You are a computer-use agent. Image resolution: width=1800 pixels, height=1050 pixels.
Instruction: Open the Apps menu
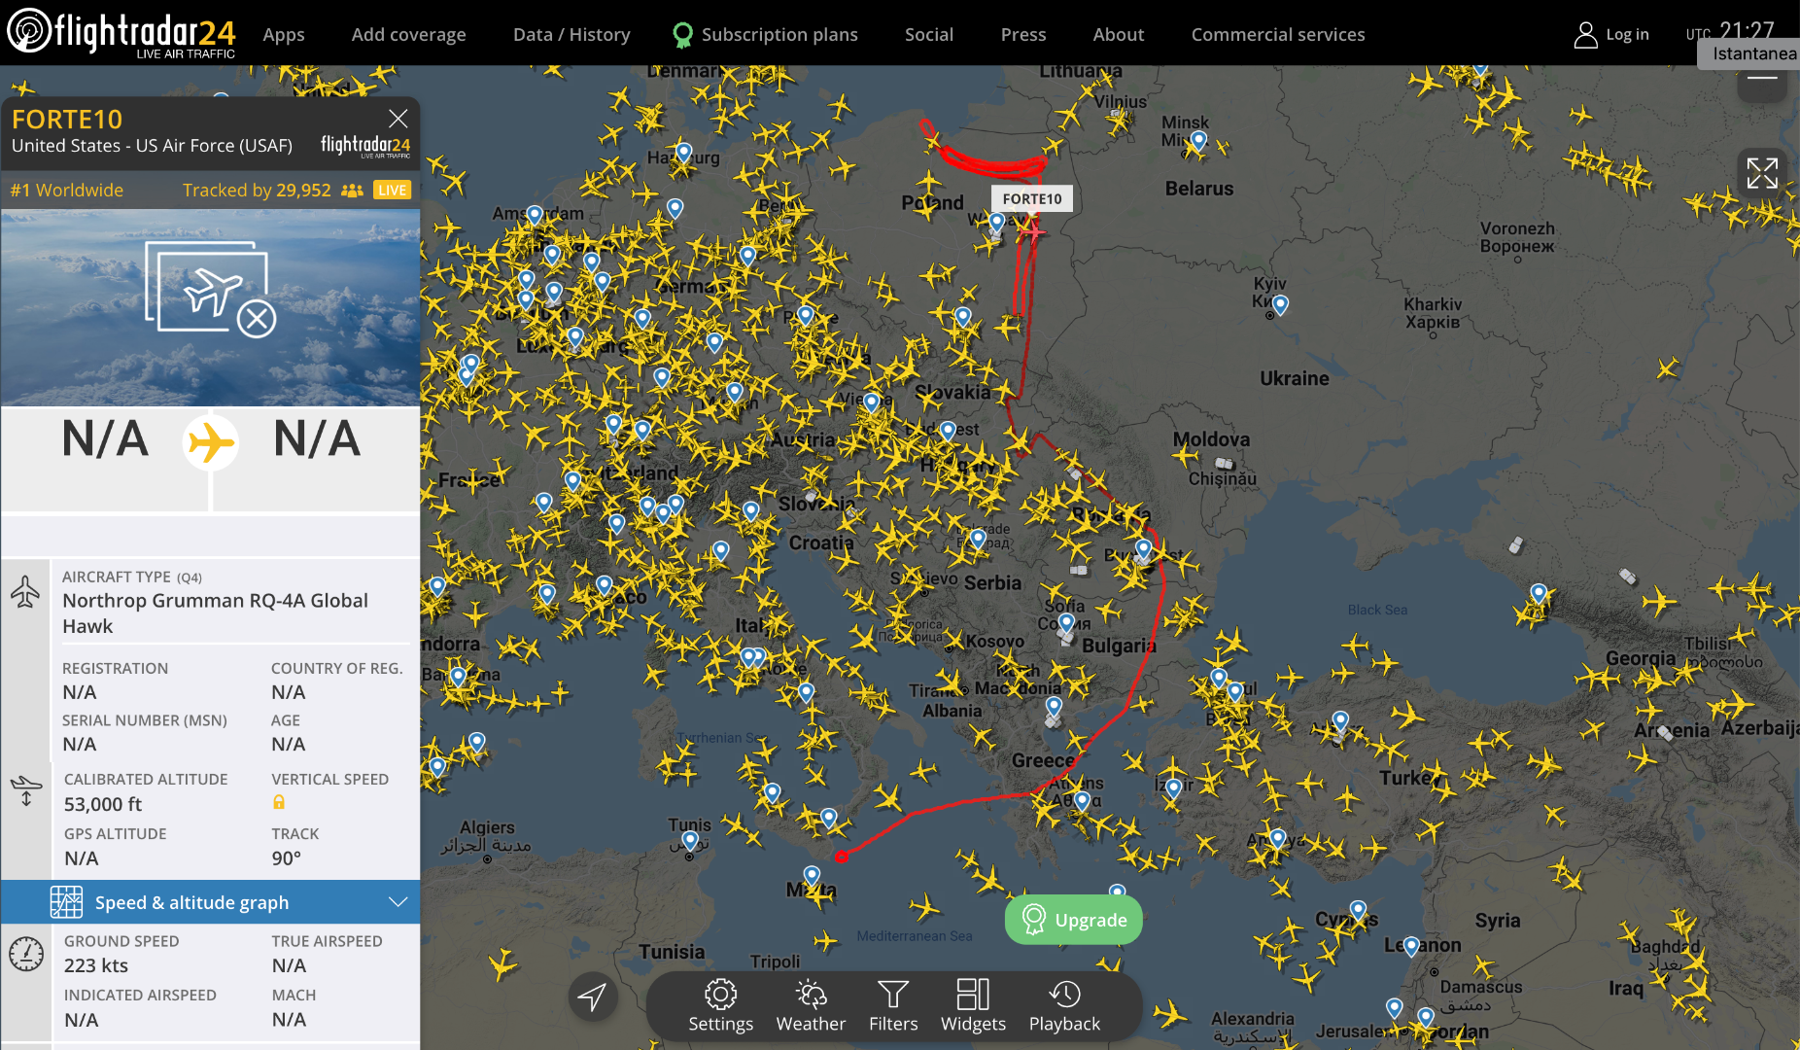tap(284, 35)
